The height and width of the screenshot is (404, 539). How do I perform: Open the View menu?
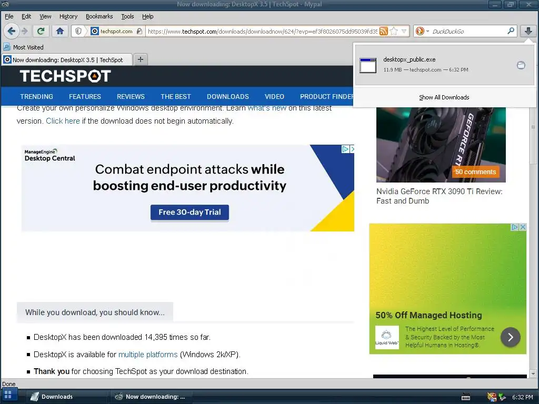coord(45,16)
